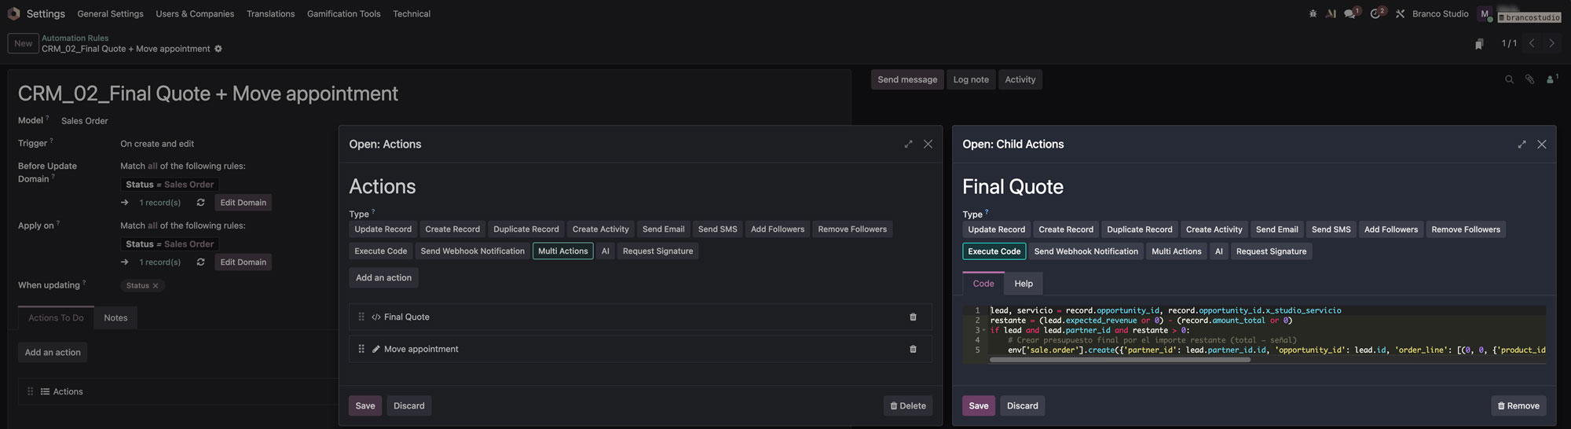
Task: Open the Branco Studio company switcher
Action: pyautogui.click(x=1440, y=14)
